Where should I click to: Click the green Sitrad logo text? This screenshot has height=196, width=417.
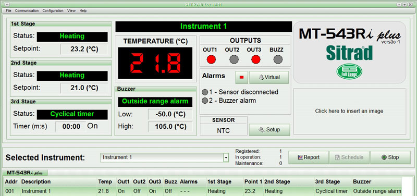[349, 53]
